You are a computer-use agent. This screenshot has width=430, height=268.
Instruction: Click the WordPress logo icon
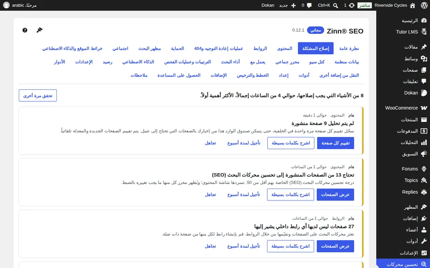pos(424,5)
